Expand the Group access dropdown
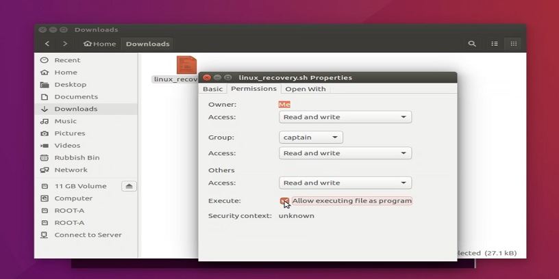 345,153
